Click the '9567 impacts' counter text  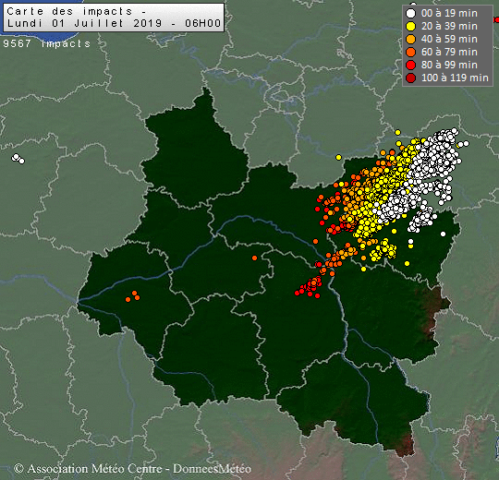46,44
